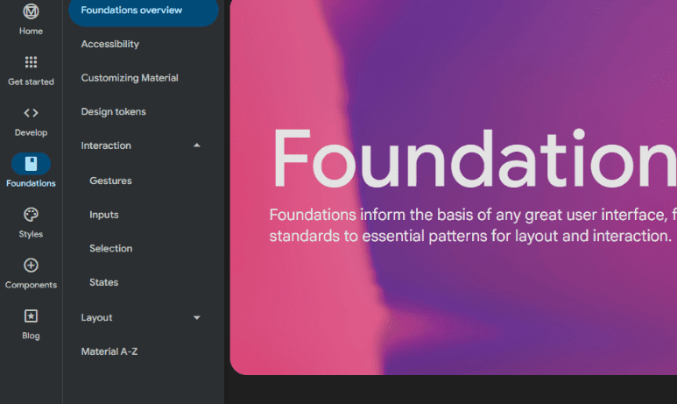The height and width of the screenshot is (404, 677).
Task: Go to the Selection subpage
Action: point(111,249)
